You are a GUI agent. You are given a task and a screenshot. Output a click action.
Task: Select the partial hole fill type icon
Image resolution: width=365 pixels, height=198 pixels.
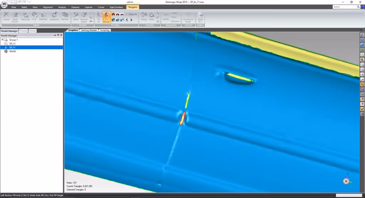click(118, 20)
